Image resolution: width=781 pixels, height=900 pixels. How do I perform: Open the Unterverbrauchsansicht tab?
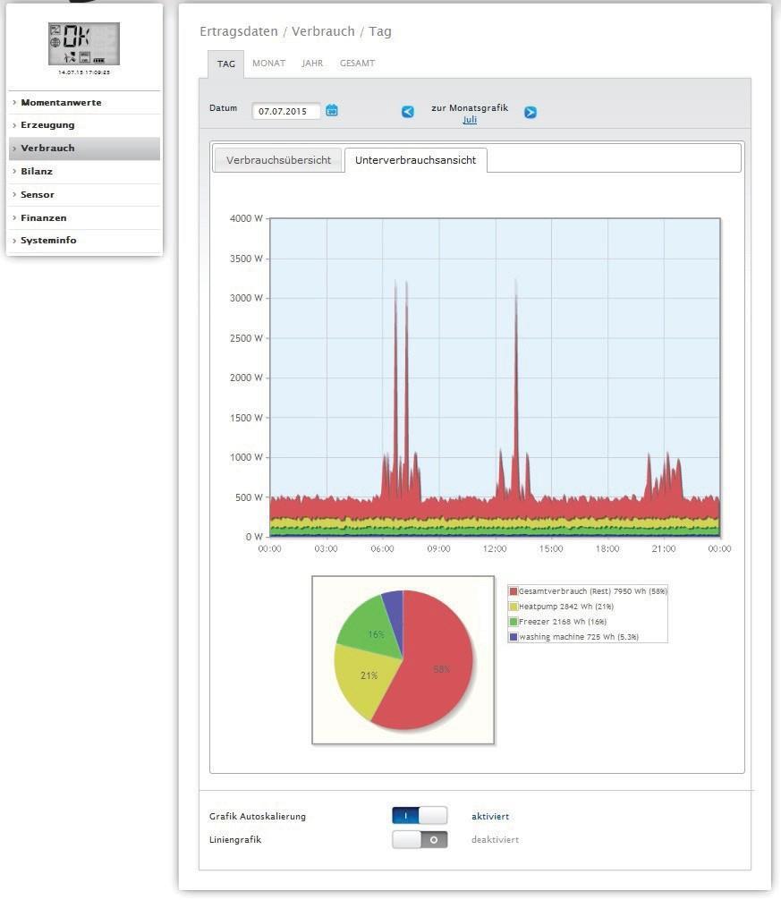pos(415,160)
